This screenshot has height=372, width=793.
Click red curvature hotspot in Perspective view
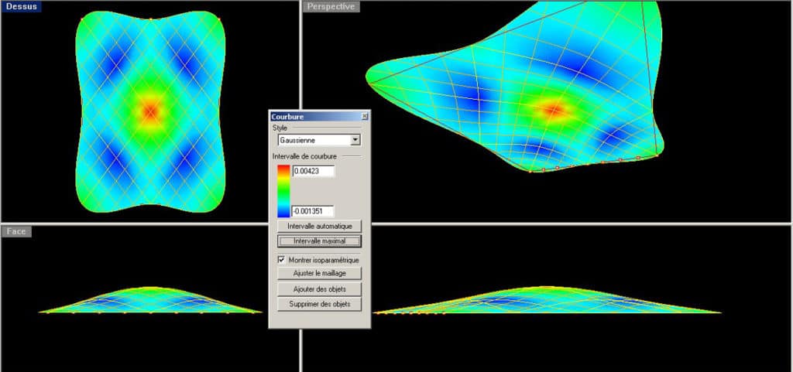pyautogui.click(x=553, y=109)
